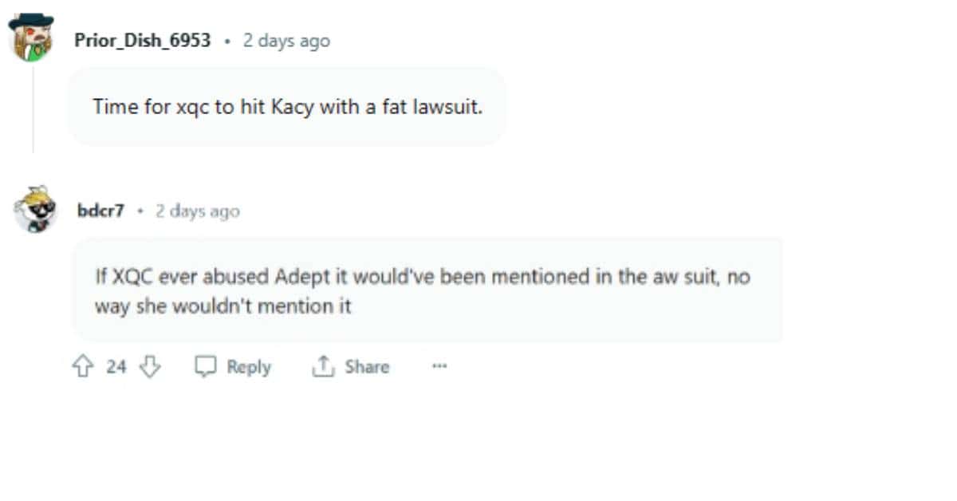Select the speech bubble icon next to Reply
Viewport: 957px width, 501px height.
pyautogui.click(x=207, y=366)
